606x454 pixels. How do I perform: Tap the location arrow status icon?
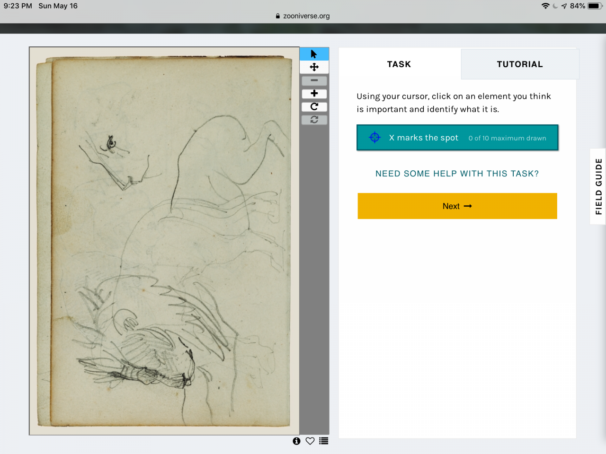tap(564, 6)
